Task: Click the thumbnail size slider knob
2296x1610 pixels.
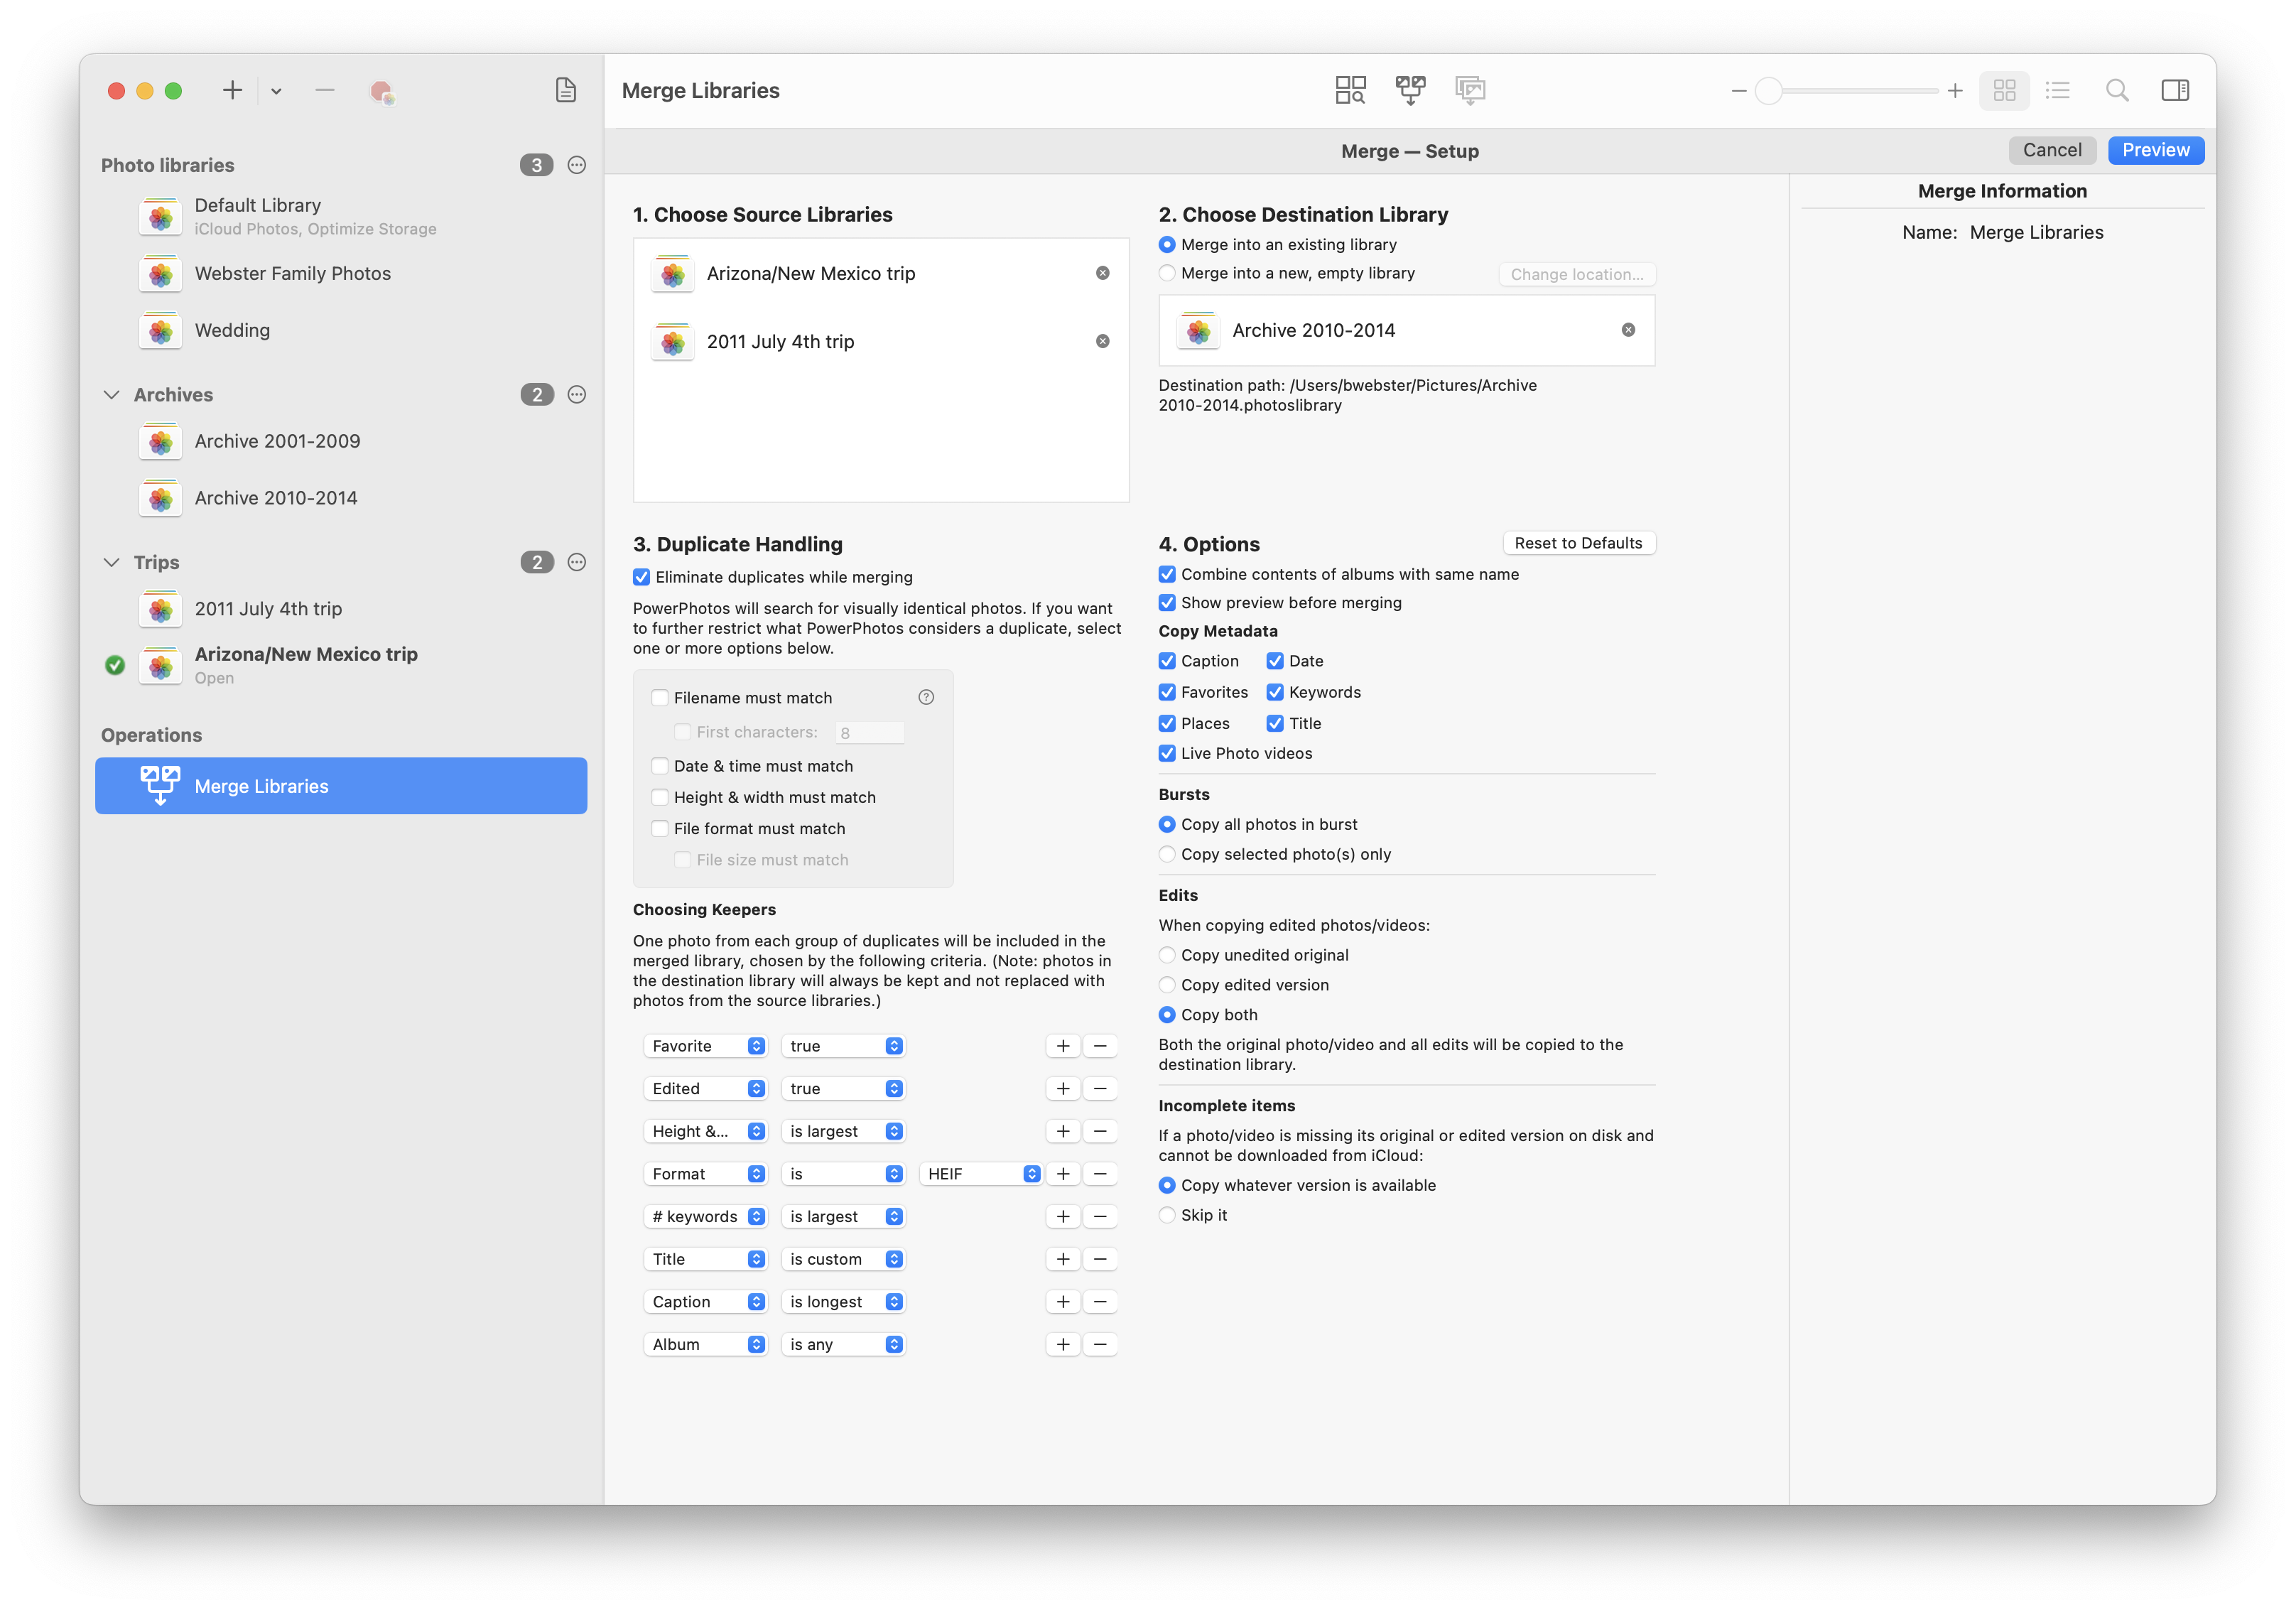Action: pyautogui.click(x=1768, y=91)
